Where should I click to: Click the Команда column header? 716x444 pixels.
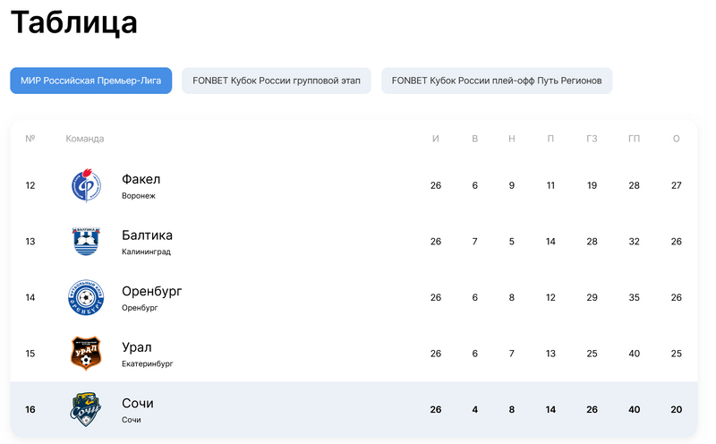85,139
